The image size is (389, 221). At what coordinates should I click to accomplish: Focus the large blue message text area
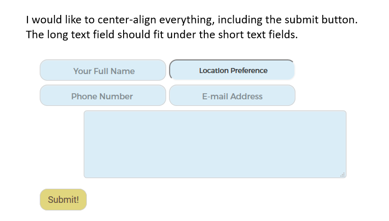(x=215, y=144)
